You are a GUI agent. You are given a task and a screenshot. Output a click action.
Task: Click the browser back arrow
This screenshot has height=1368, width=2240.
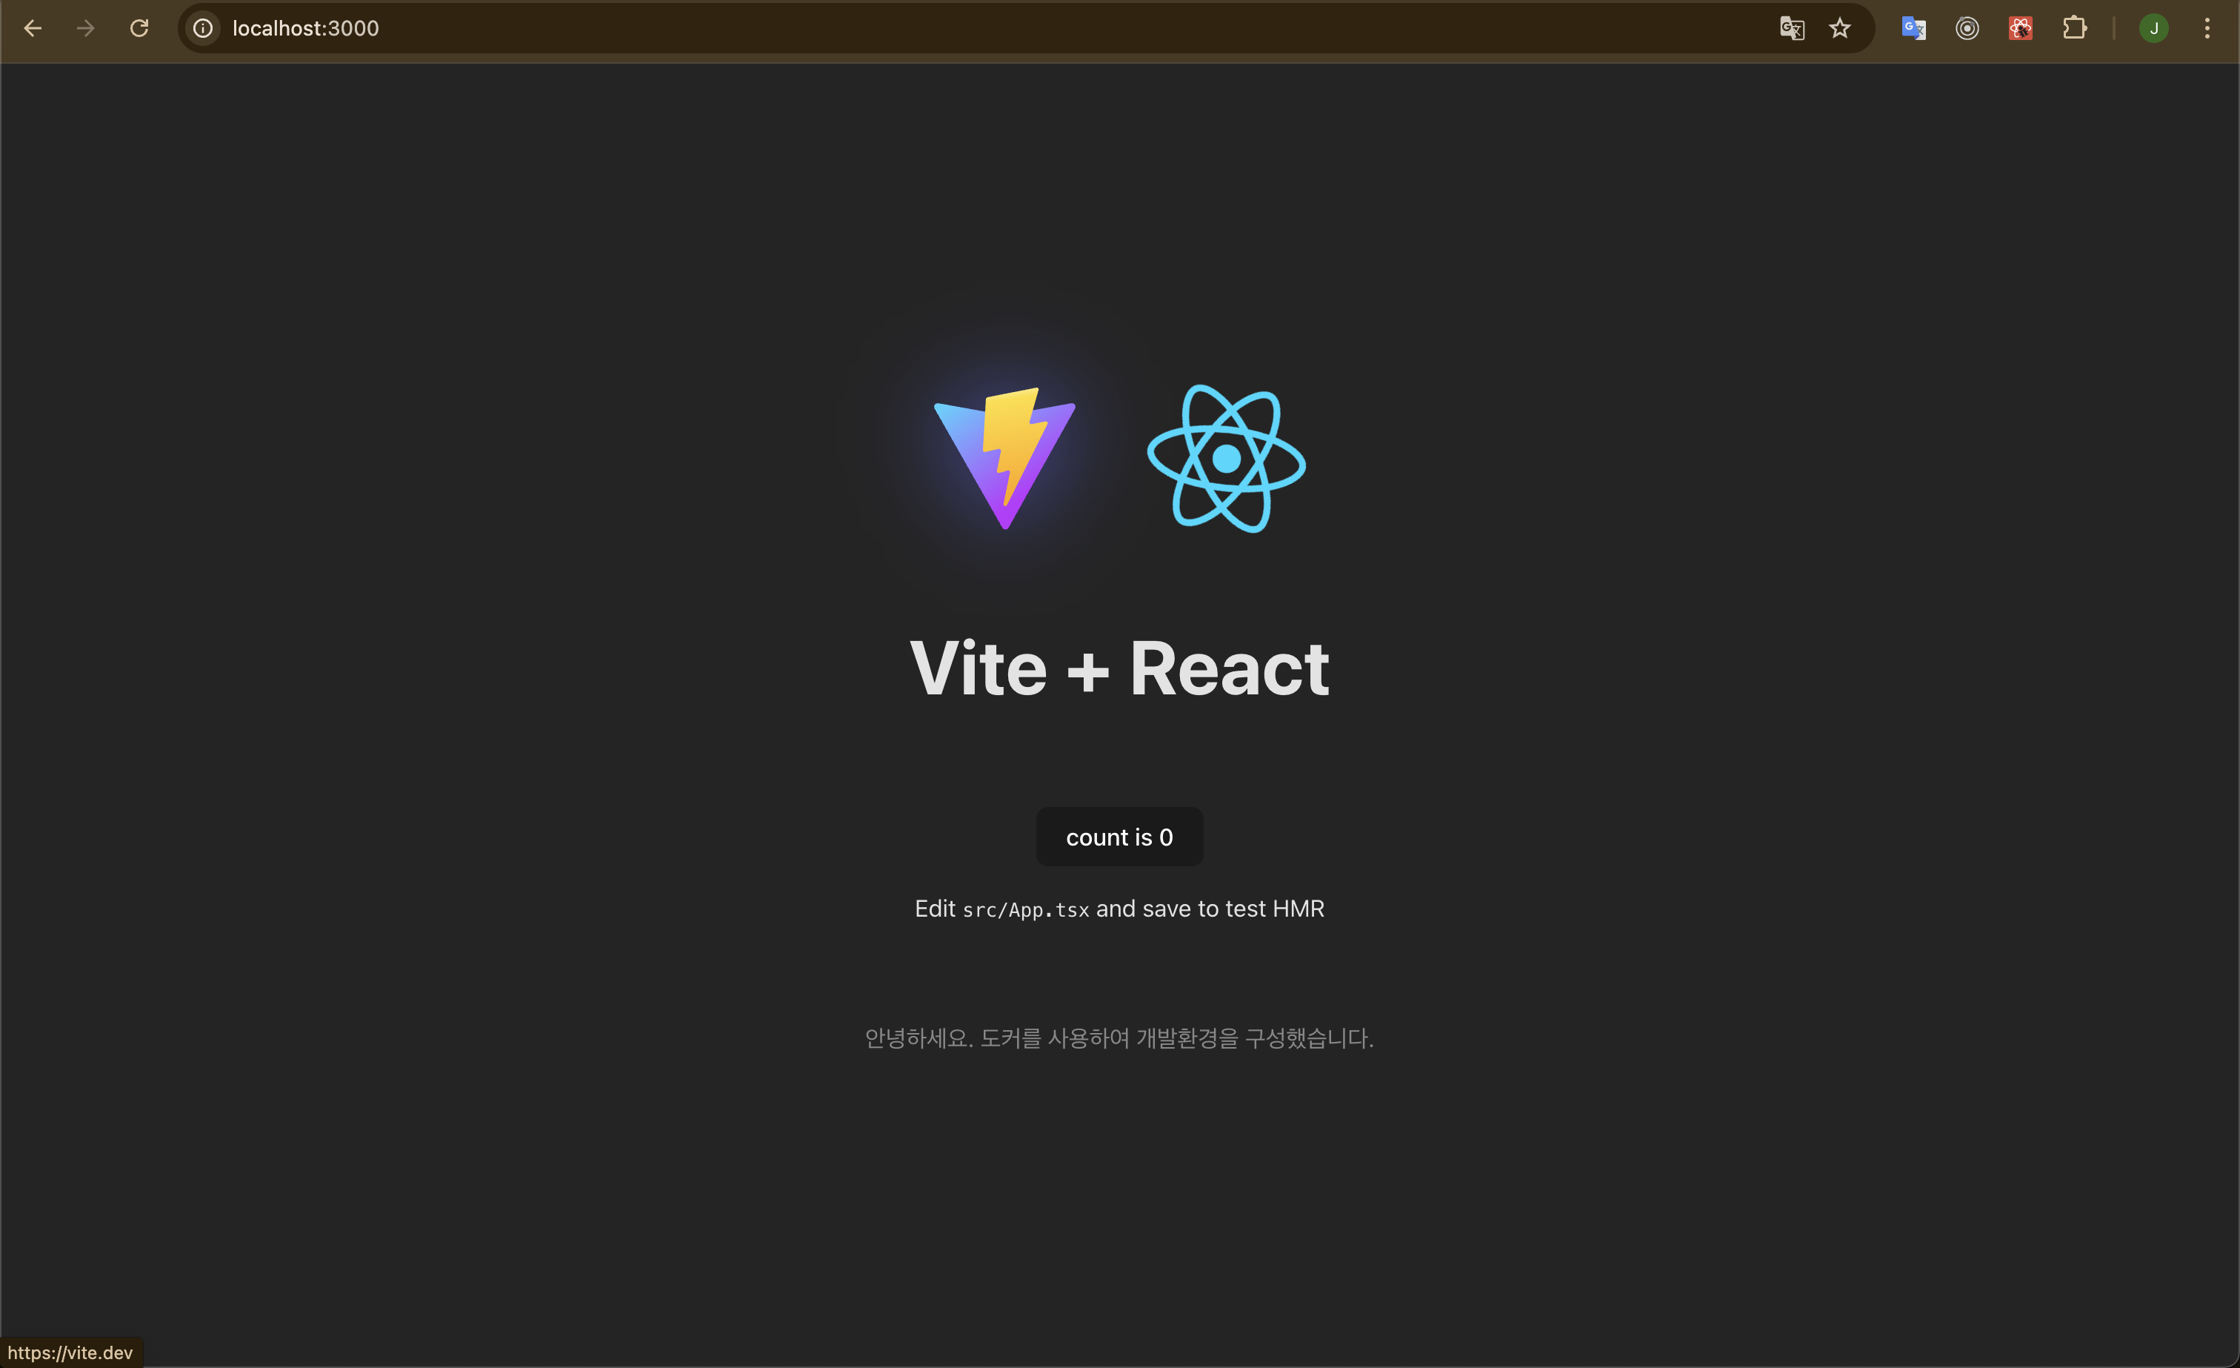(33, 28)
